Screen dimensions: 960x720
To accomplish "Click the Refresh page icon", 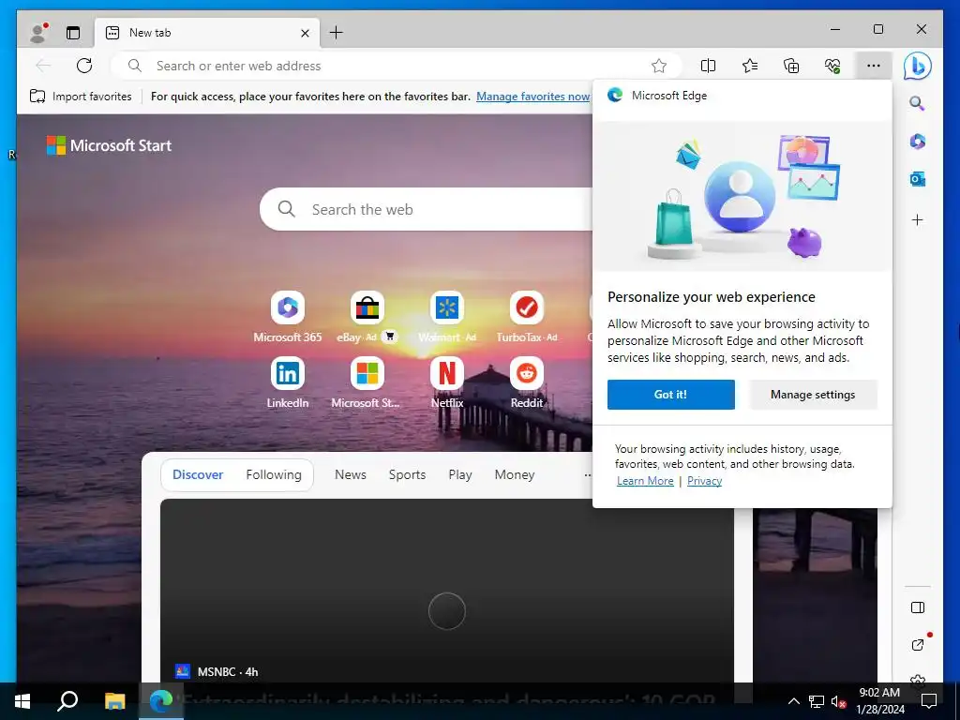I will pos(84,66).
